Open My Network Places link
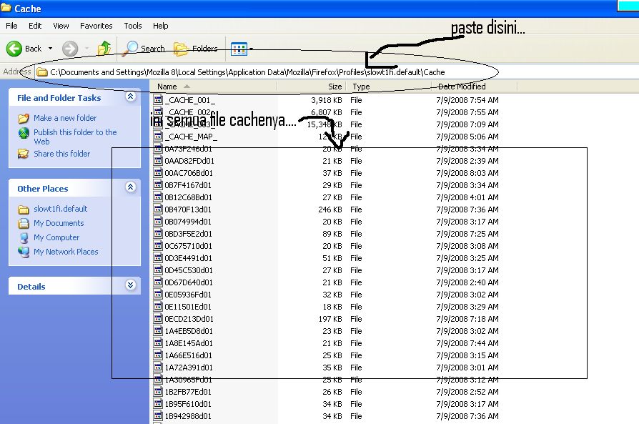This screenshot has height=424, width=639. [x=66, y=252]
